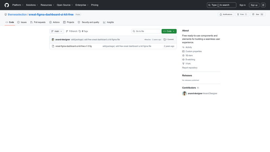Switch to the Code tab
Screen dimensions: 270x152
click(x=10, y=22)
